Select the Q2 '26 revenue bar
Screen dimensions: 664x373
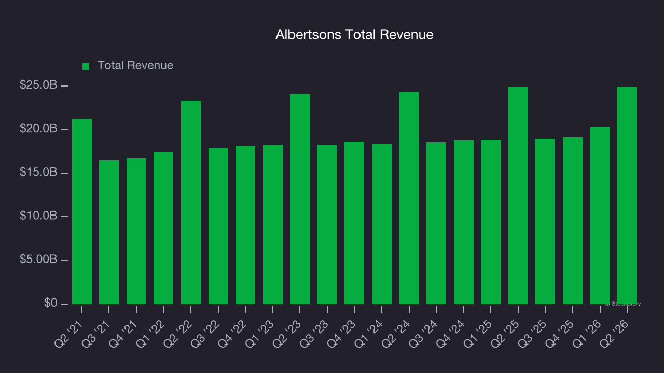point(627,195)
